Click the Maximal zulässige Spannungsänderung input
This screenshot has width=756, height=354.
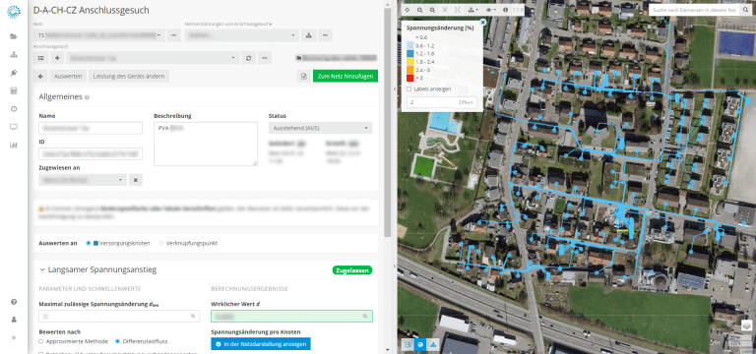point(119,316)
